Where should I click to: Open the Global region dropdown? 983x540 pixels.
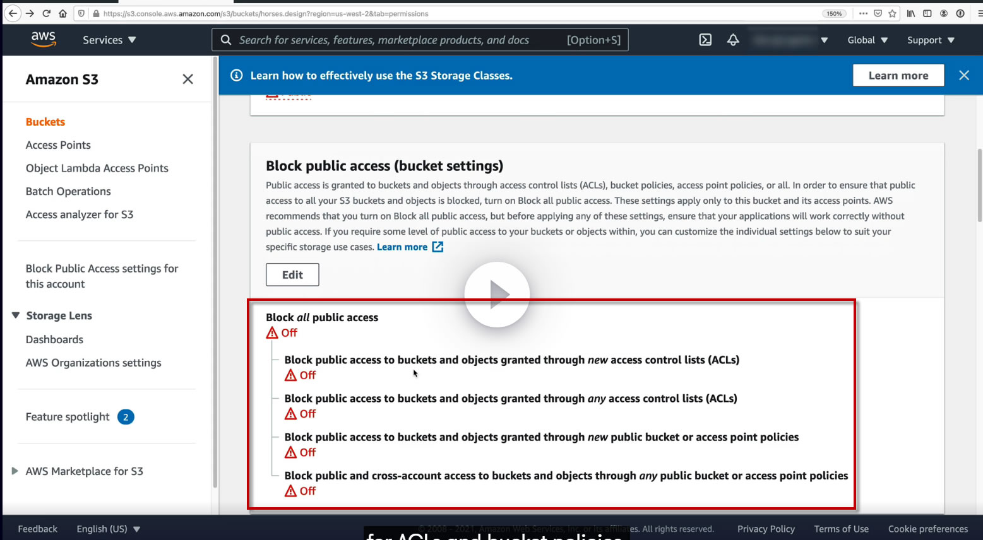[x=867, y=40]
